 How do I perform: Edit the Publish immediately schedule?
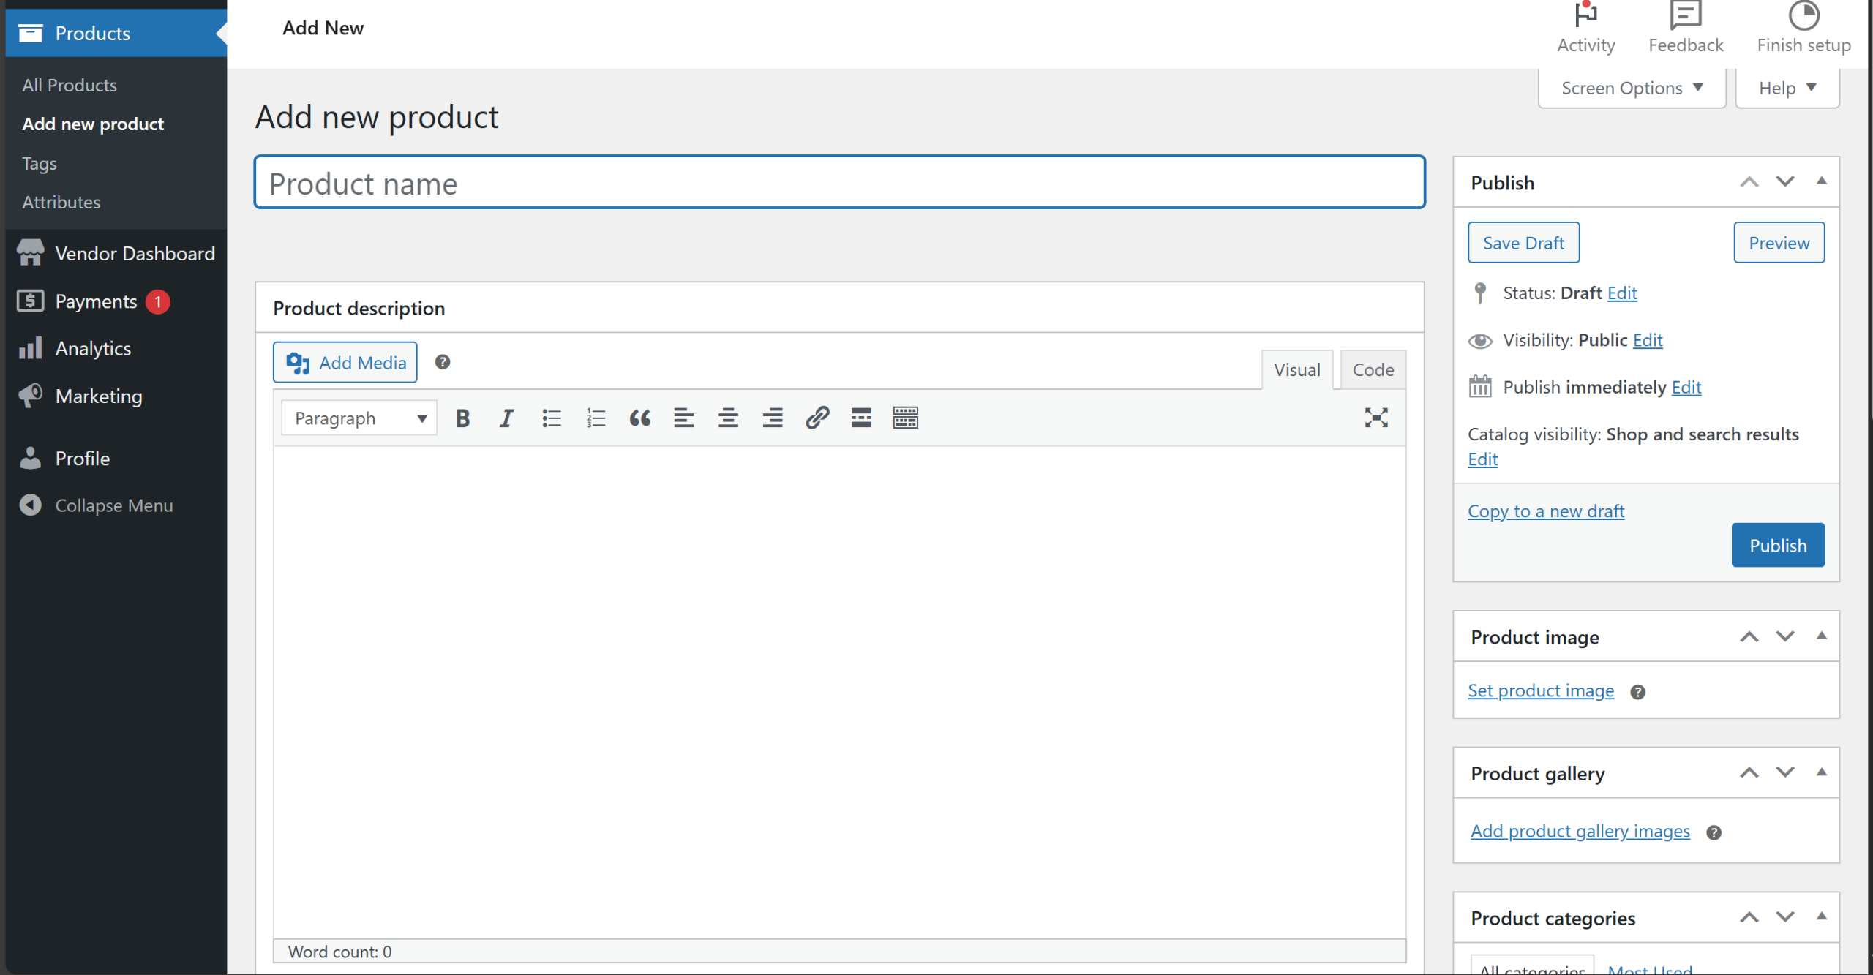[1686, 387]
